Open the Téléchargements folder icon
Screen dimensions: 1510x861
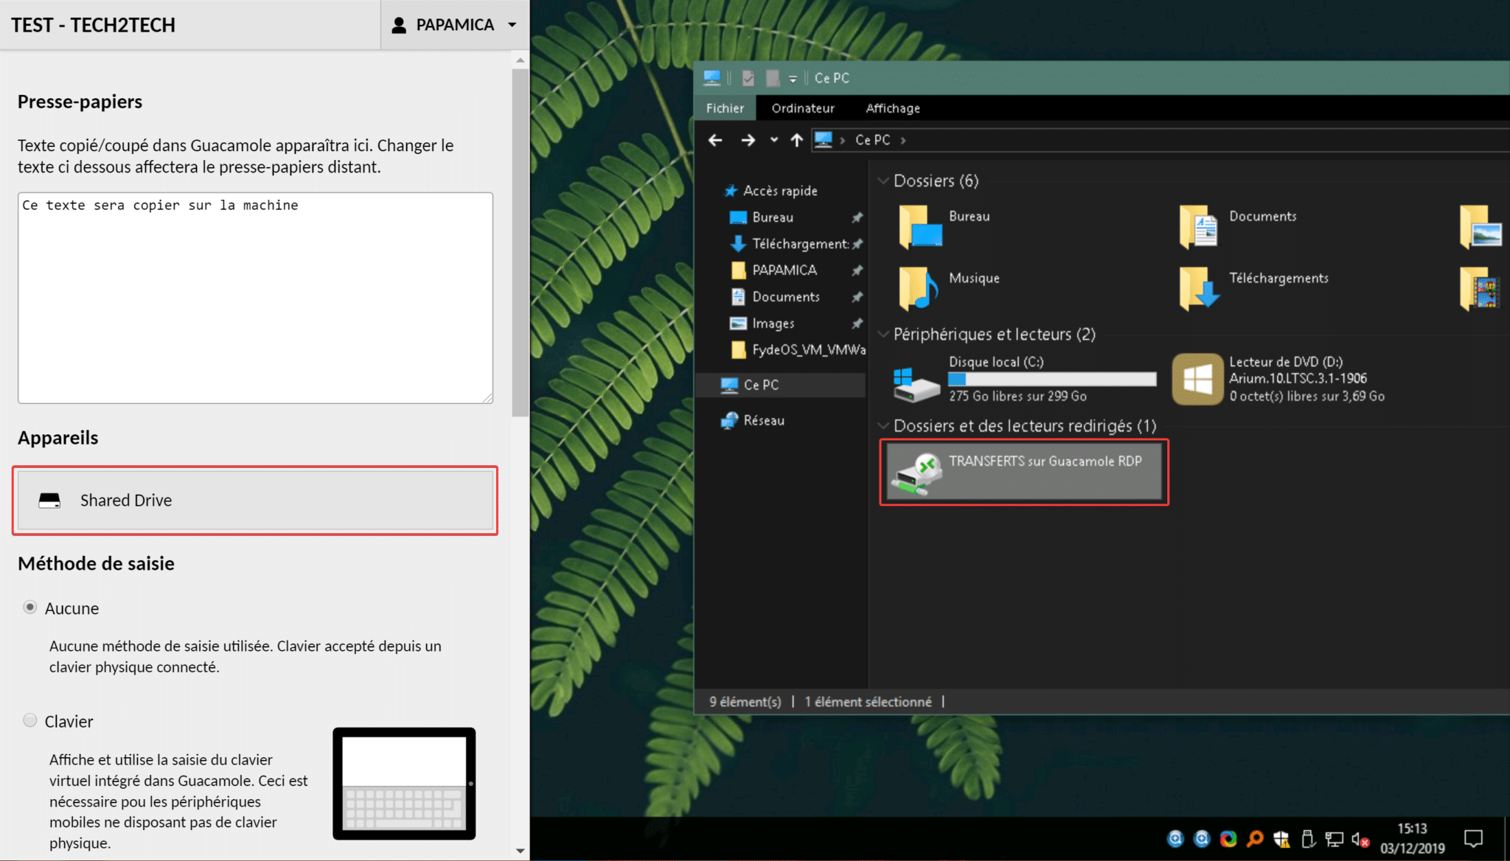(x=1198, y=287)
